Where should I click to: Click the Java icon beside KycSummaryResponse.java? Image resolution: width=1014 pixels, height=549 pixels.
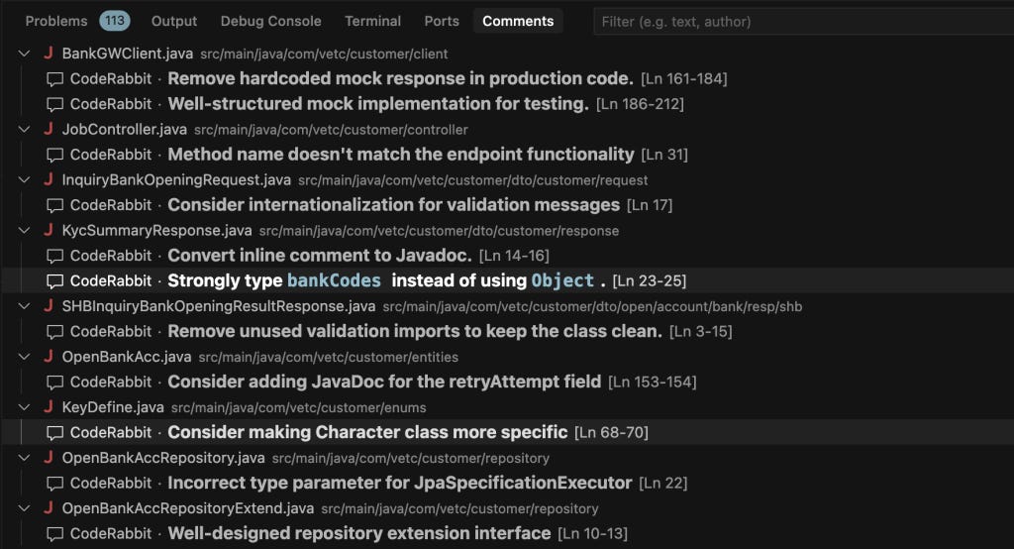click(x=48, y=230)
